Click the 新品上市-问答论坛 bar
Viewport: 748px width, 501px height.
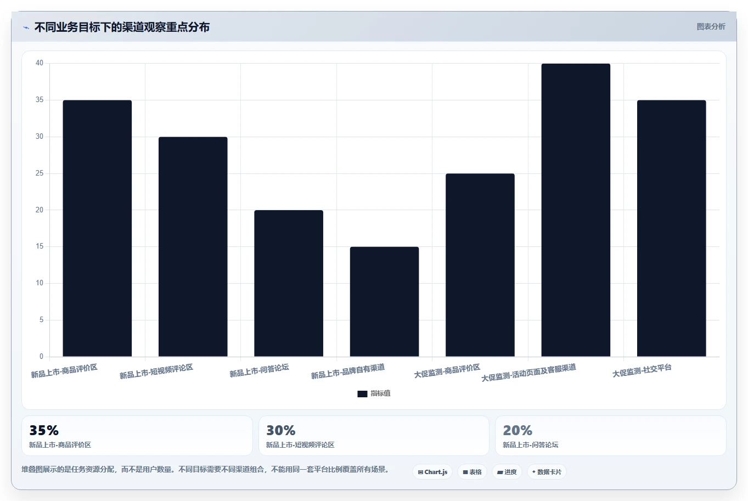click(289, 283)
